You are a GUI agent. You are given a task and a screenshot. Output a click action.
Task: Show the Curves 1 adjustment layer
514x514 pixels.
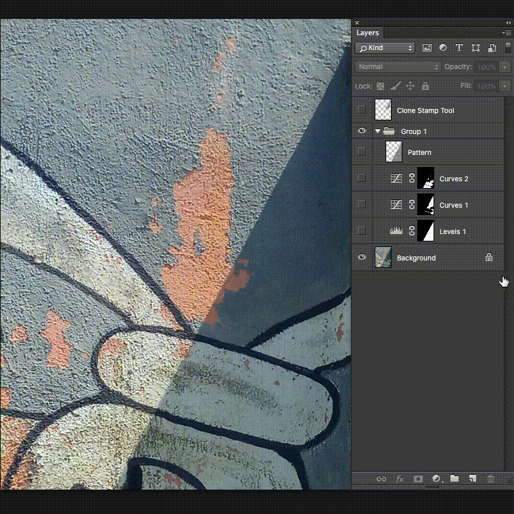click(x=361, y=204)
